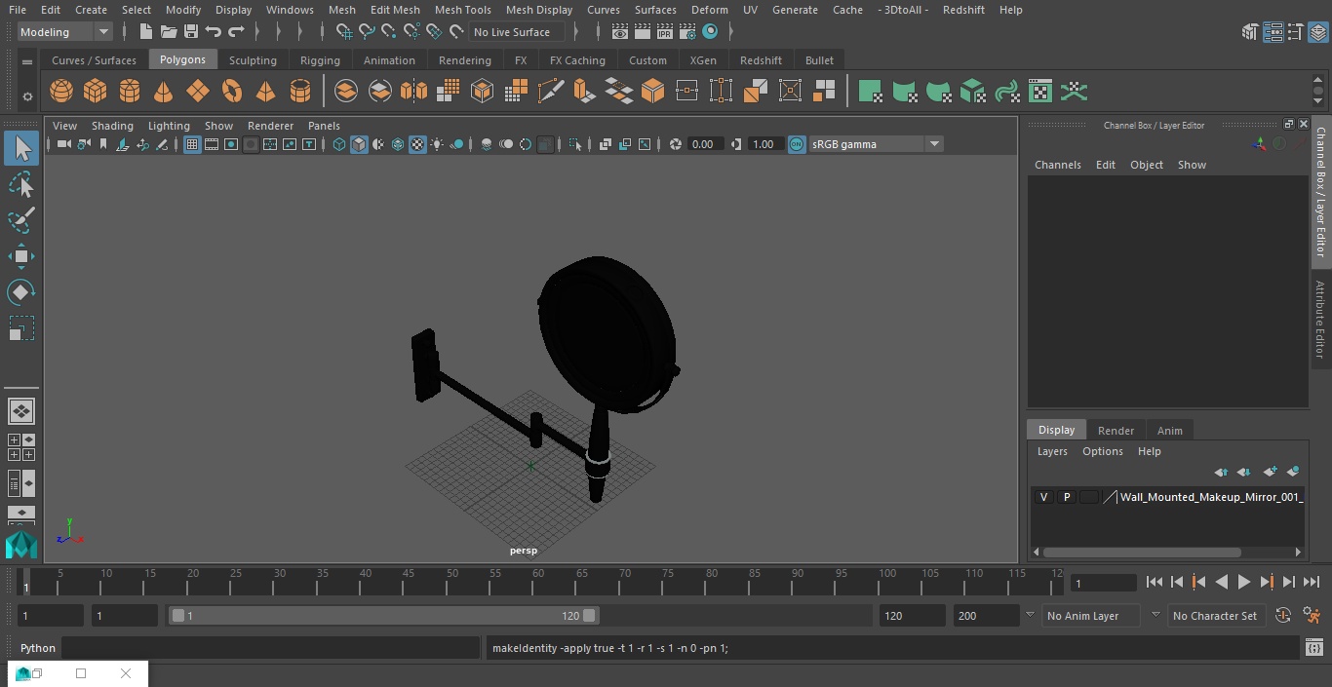Create a polygon cone from the shelf
The image size is (1332, 687).
pyautogui.click(x=164, y=92)
